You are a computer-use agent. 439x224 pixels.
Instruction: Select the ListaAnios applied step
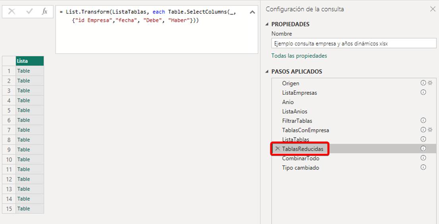tap(294, 111)
